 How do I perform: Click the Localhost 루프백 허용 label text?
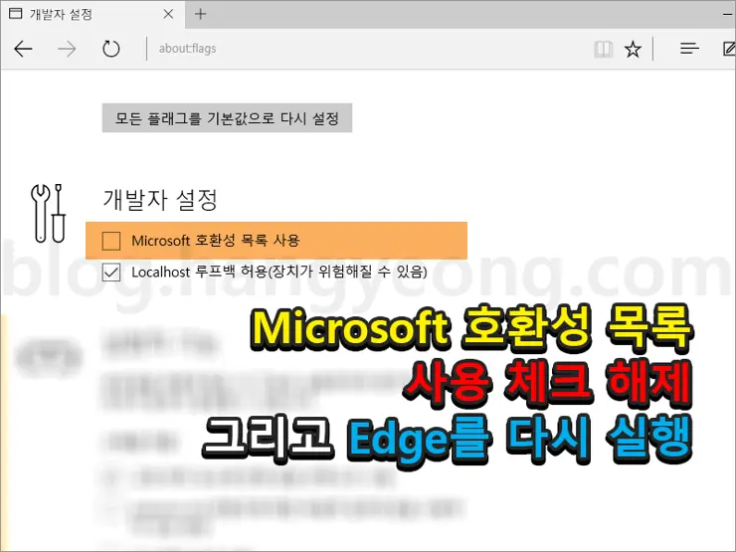279,273
